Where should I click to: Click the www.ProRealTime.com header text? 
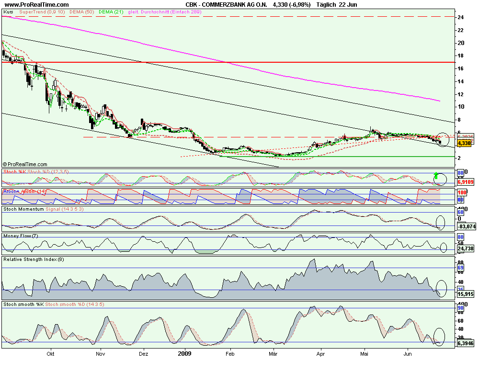coord(37,5)
